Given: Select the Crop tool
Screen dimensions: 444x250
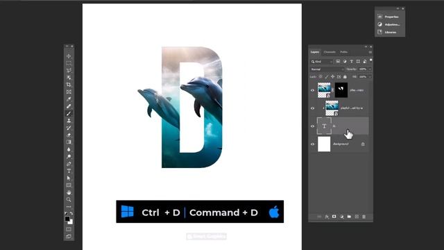Looking at the screenshot, I should (69, 85).
